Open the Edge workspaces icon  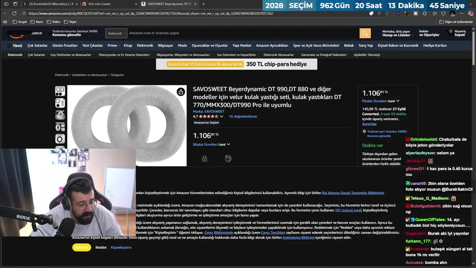(6, 4)
